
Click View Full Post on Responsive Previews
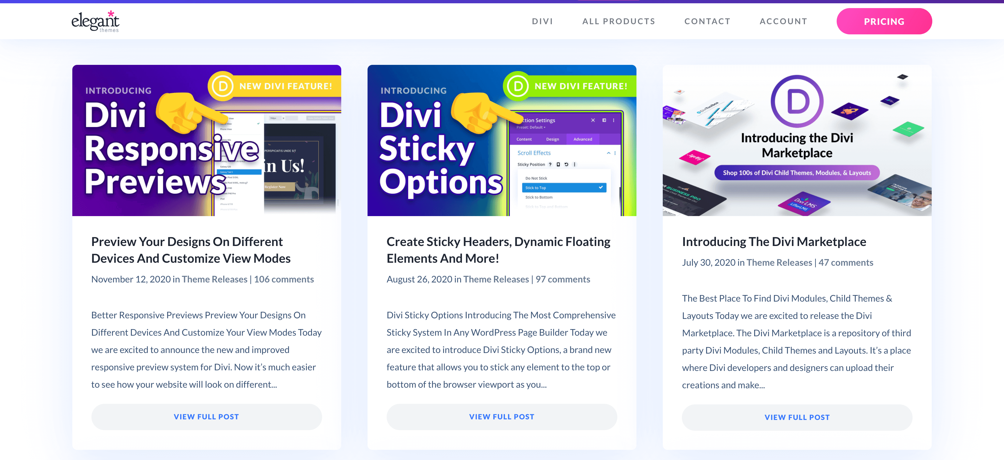[x=206, y=416]
